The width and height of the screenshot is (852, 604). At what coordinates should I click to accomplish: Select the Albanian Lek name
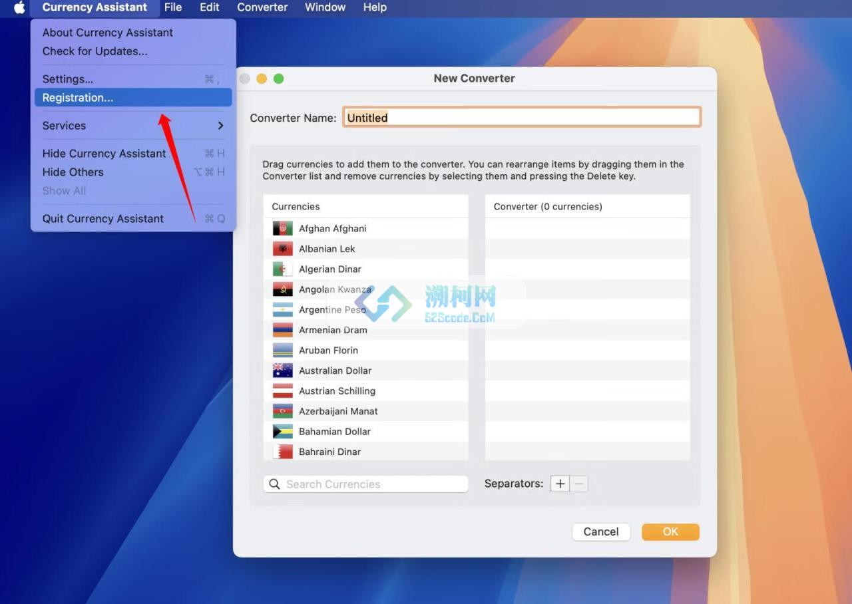click(x=327, y=249)
